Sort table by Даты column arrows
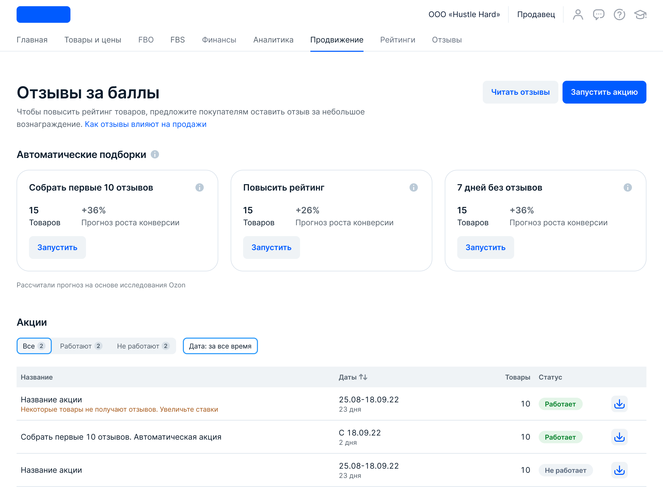The width and height of the screenshot is (663, 494). (x=363, y=377)
